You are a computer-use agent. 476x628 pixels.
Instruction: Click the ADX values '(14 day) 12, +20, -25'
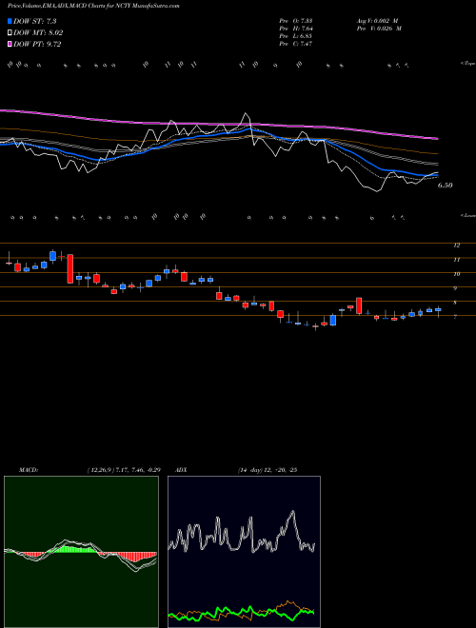tap(267, 470)
